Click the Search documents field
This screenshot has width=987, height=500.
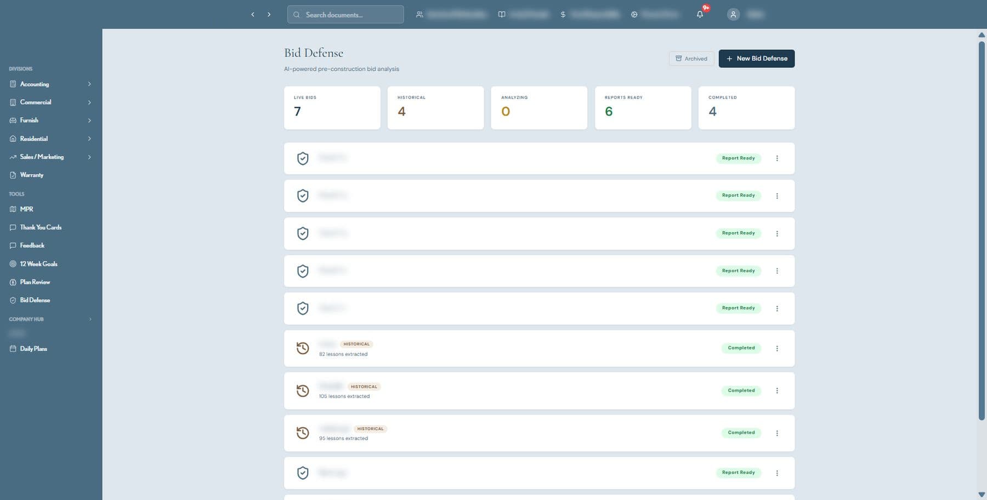345,15
